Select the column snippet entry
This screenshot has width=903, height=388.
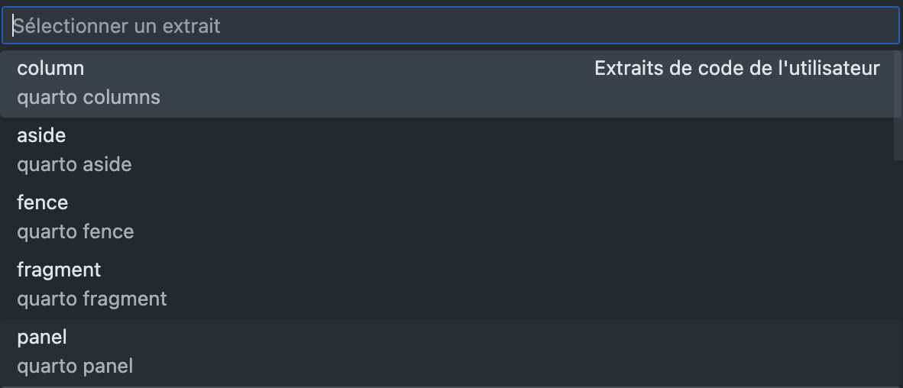(50, 69)
